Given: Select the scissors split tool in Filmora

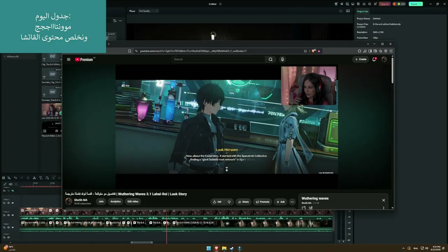Looking at the screenshot, I should click(x=34, y=178).
